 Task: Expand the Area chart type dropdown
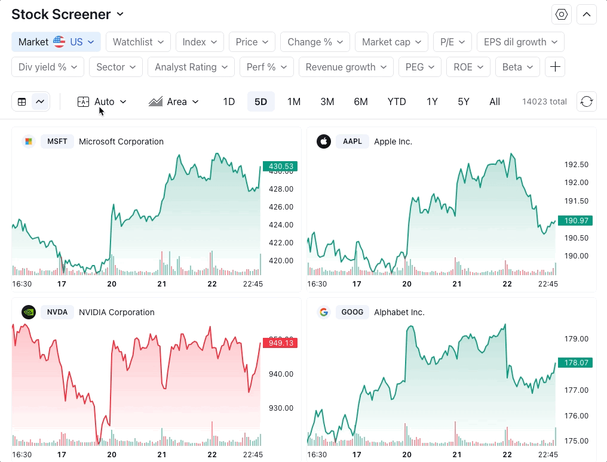point(174,101)
